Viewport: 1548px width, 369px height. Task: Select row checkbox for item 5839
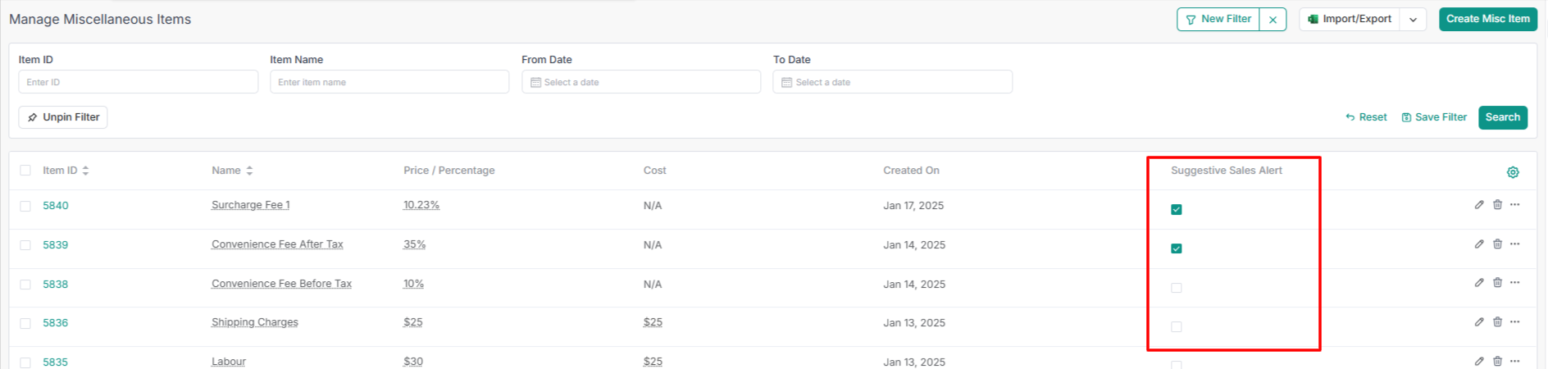(25, 245)
